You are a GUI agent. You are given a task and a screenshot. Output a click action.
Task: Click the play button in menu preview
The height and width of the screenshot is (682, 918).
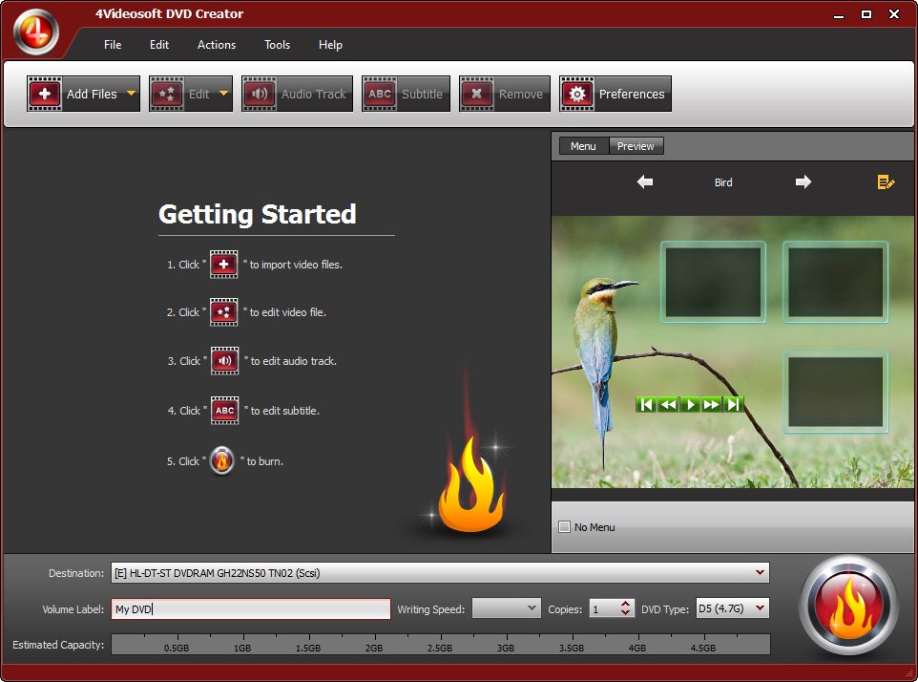(x=690, y=404)
